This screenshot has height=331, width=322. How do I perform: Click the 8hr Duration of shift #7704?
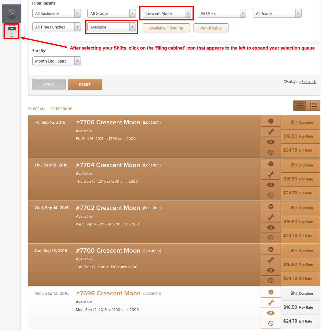coord(301,165)
